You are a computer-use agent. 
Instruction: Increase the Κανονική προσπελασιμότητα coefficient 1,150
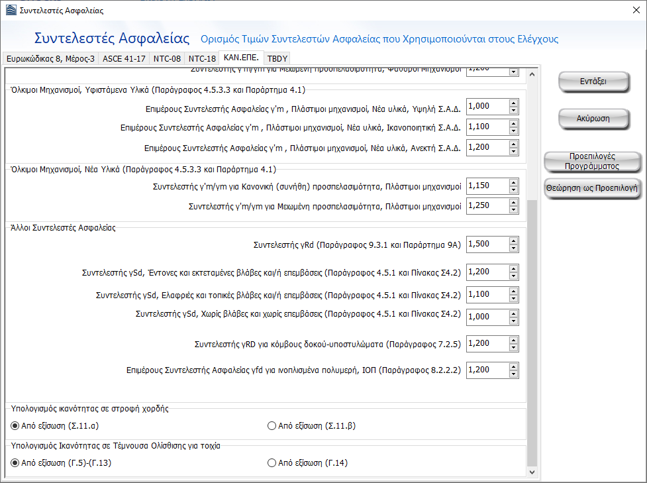pos(513,182)
